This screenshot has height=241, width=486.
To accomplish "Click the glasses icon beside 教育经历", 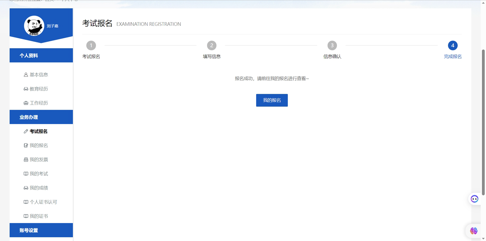I will (x=26, y=89).
